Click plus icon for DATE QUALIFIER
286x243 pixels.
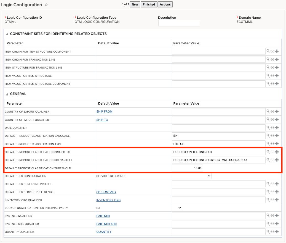tap(277, 128)
